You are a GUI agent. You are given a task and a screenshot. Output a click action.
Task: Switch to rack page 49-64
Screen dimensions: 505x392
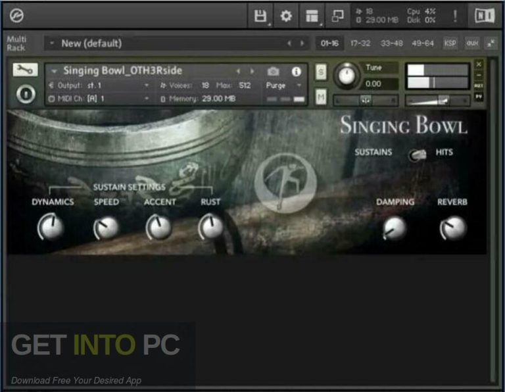coord(423,43)
